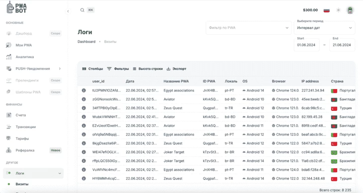Open the Фильтр по PWA dropdown

249,28
